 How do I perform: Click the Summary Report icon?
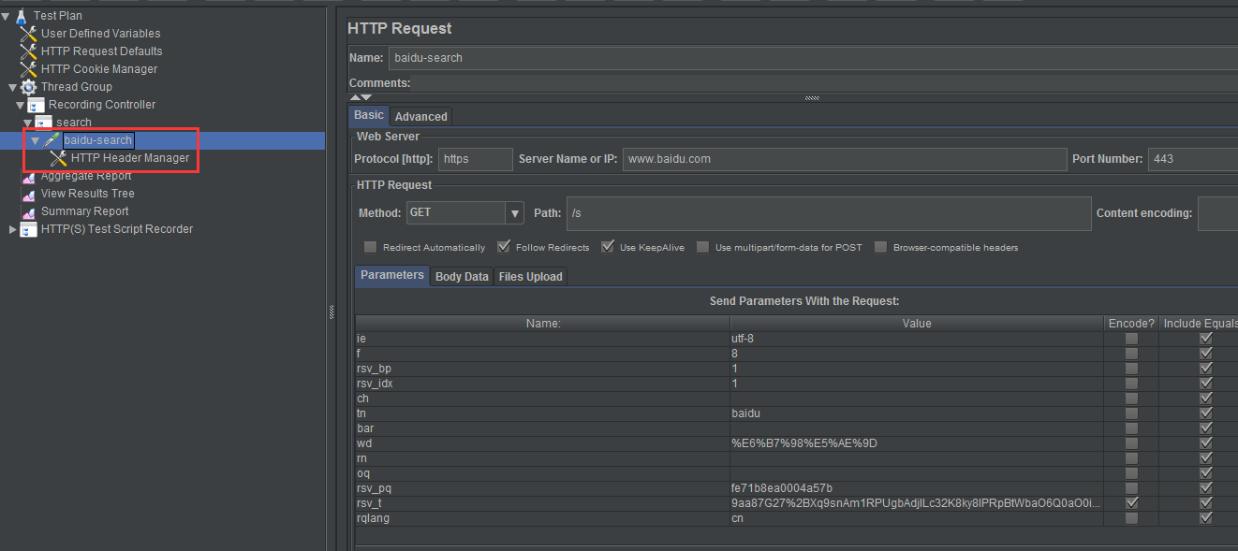pyautogui.click(x=29, y=211)
